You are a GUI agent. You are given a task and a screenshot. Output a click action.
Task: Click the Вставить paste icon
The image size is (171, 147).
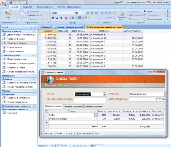point(22,13)
